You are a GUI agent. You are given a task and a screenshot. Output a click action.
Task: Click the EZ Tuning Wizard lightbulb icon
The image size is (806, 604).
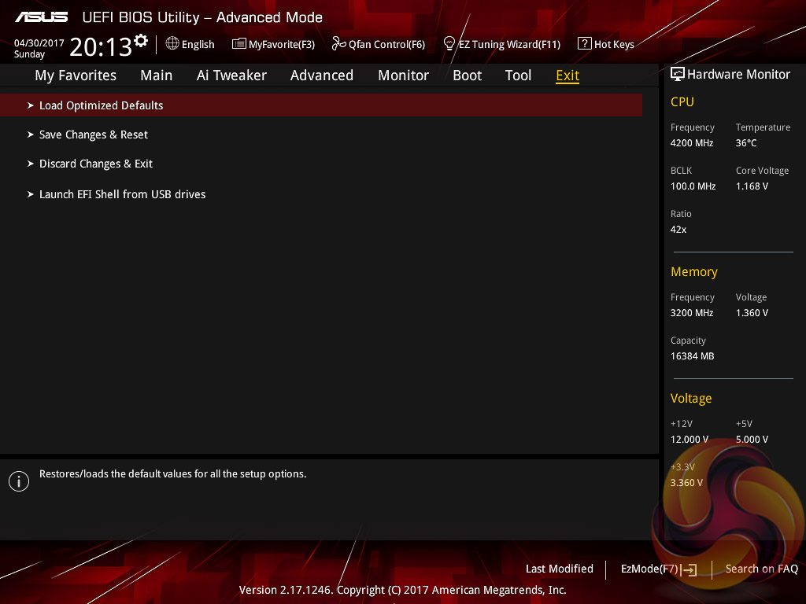[x=449, y=44]
